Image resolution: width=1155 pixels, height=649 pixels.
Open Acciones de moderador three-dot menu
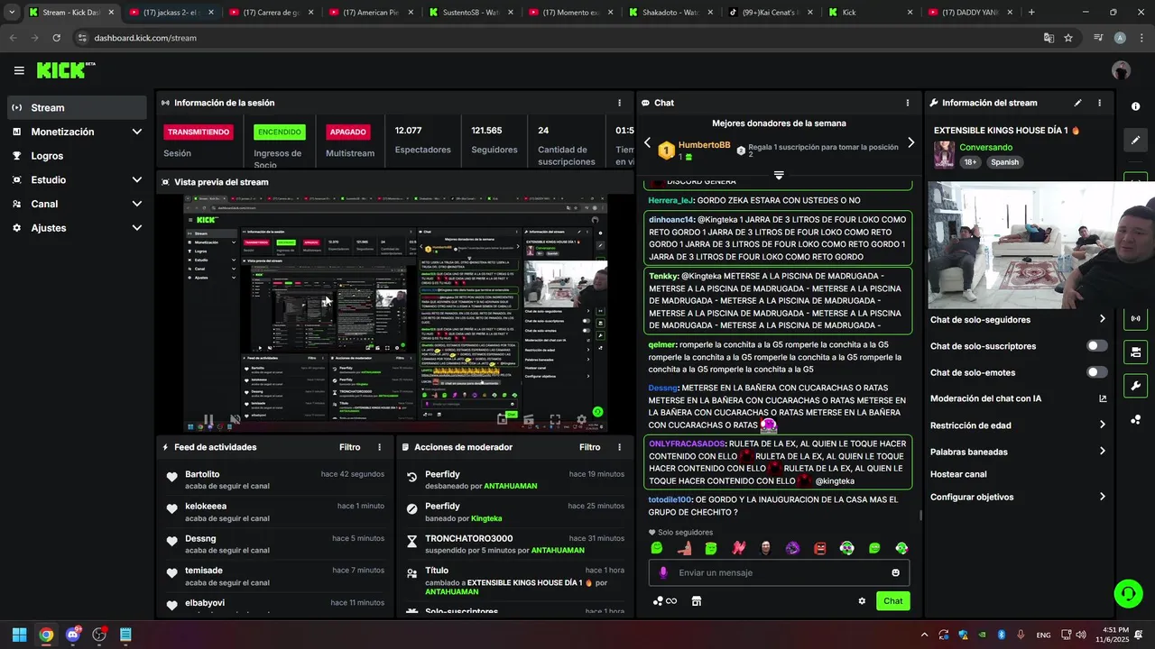[619, 447]
